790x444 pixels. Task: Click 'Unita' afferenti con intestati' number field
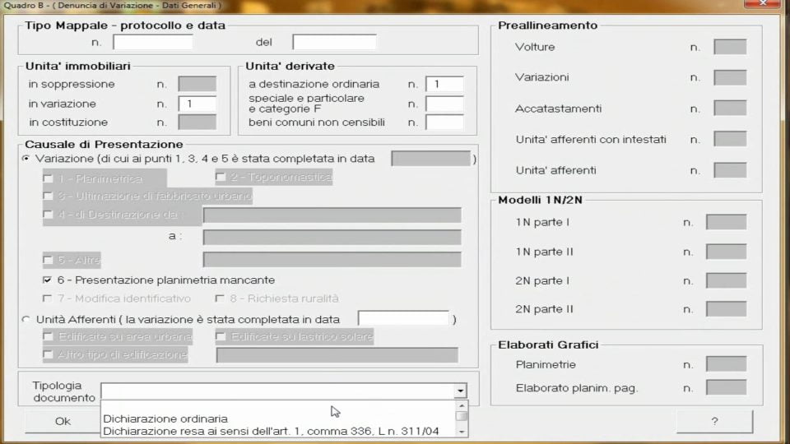[730, 139]
